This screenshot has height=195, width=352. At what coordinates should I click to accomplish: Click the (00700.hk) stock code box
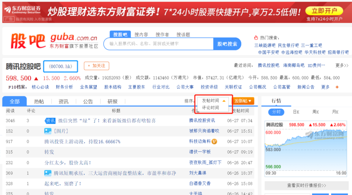(x=61, y=66)
